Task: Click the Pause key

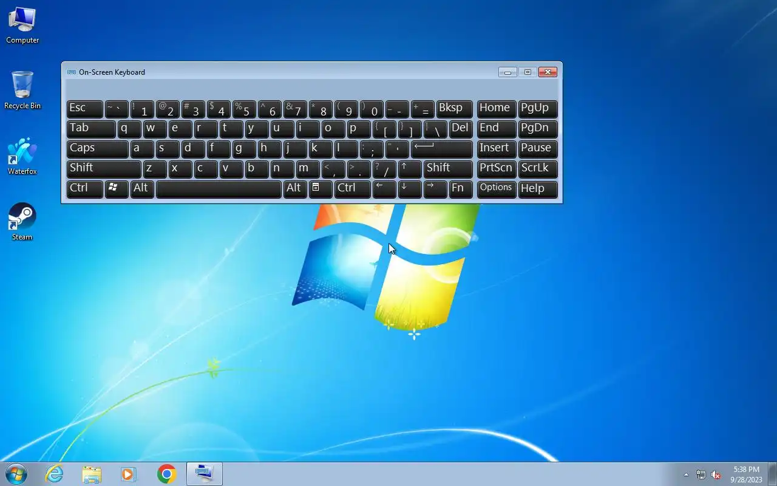Action: point(538,149)
